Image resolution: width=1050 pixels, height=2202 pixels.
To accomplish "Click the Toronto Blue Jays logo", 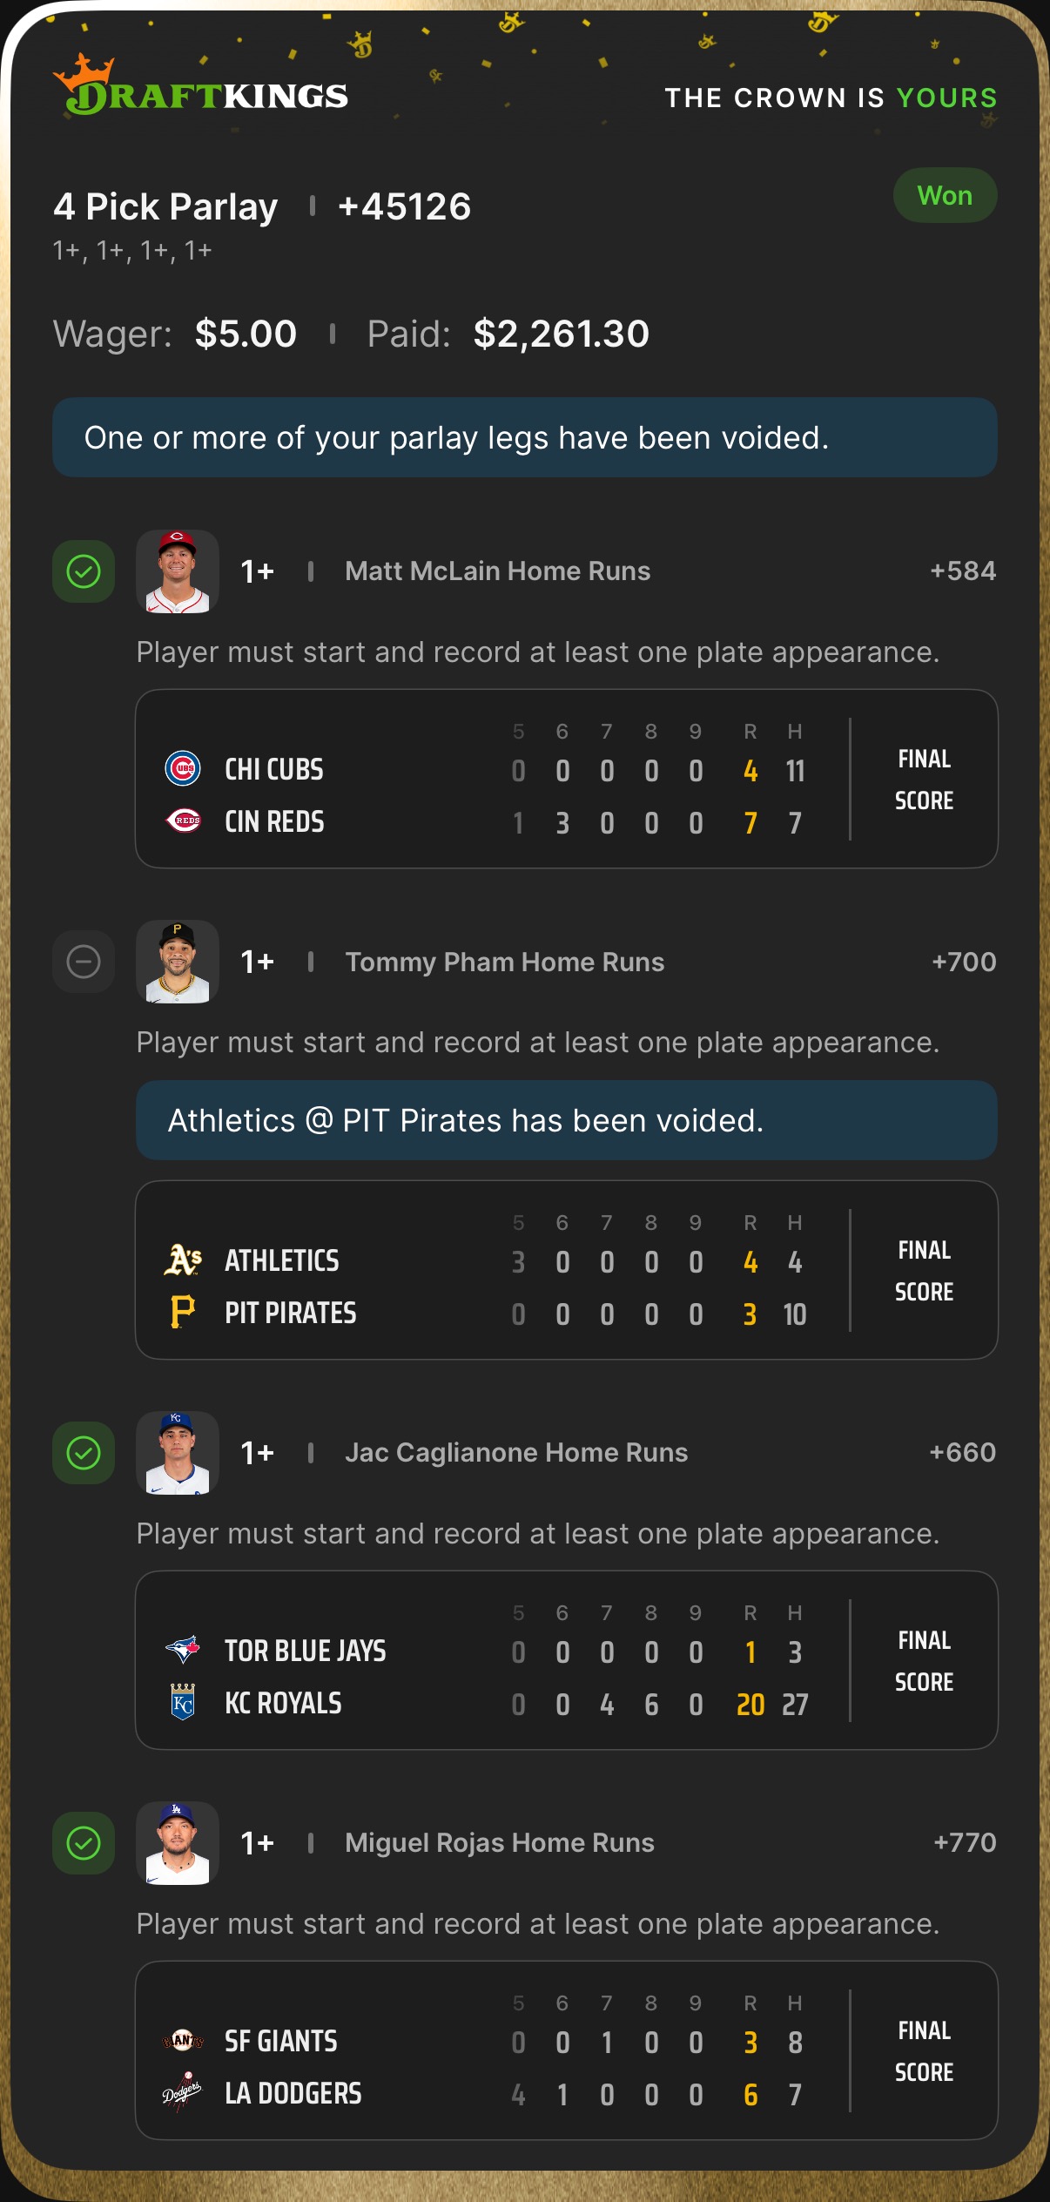I will (183, 1650).
